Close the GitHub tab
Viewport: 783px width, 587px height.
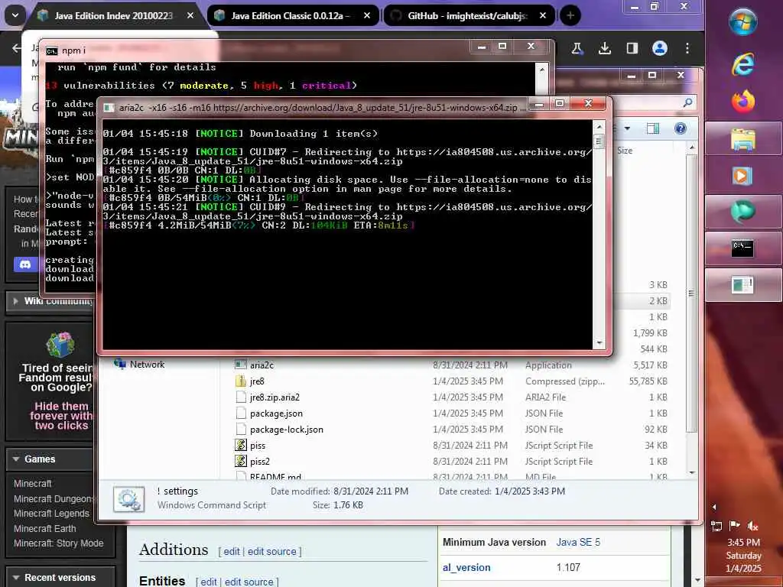click(543, 15)
